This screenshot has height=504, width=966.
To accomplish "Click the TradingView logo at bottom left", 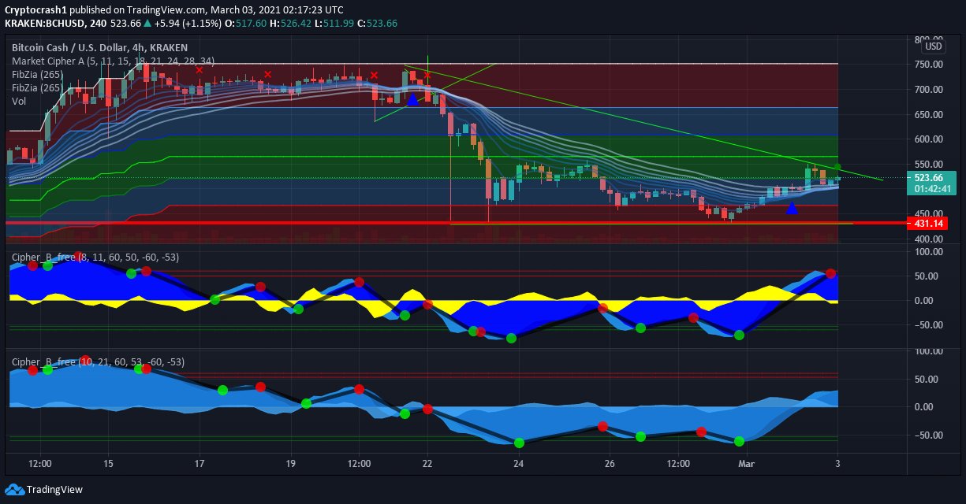I will (x=44, y=489).
